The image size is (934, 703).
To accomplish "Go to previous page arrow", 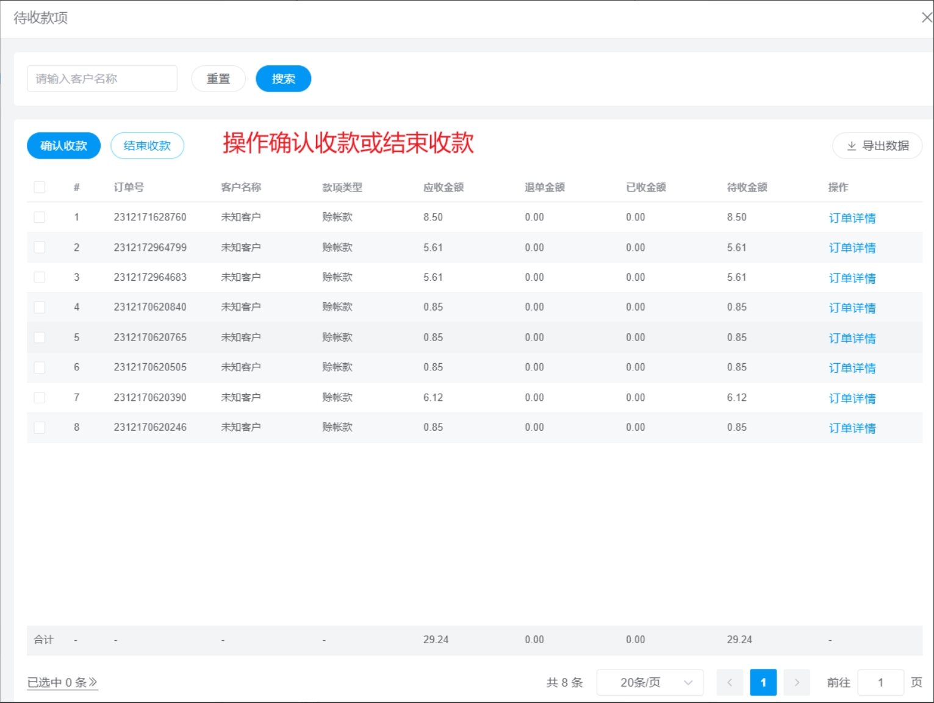I will click(x=730, y=682).
